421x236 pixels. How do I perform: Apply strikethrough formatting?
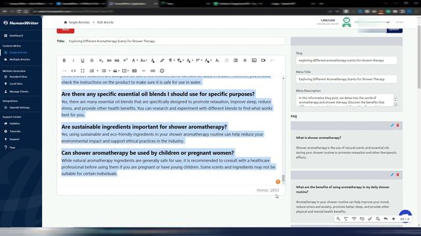[92, 60]
